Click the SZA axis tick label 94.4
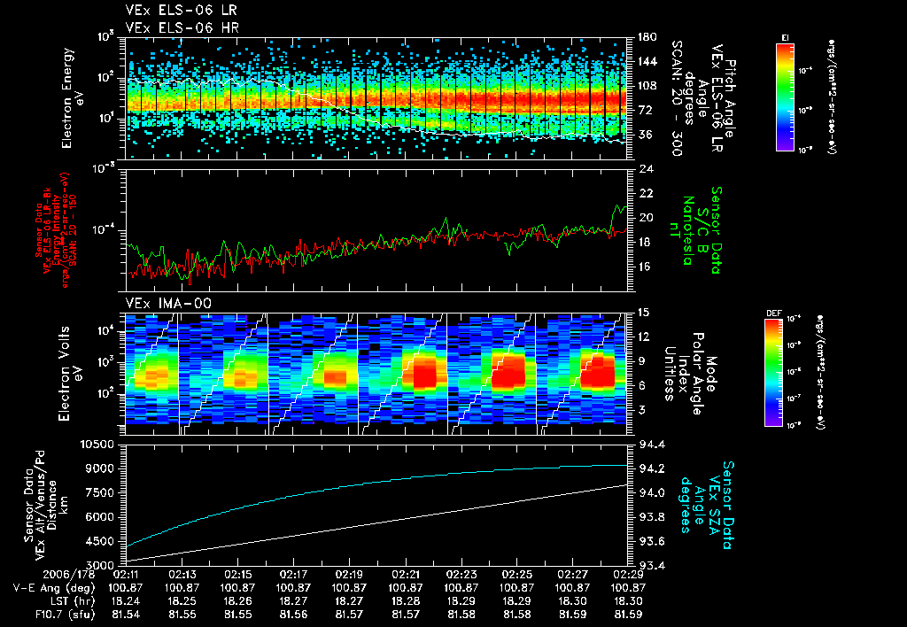Image resolution: width=907 pixels, height=627 pixels. pos(651,445)
